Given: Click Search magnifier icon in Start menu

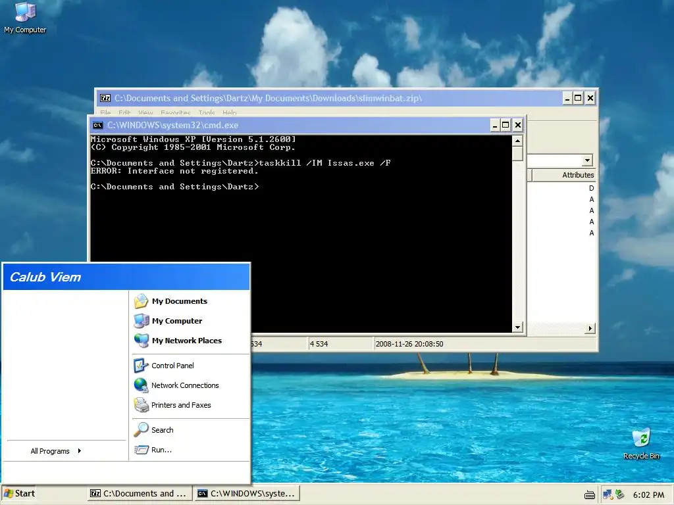Looking at the screenshot, I should tap(141, 430).
